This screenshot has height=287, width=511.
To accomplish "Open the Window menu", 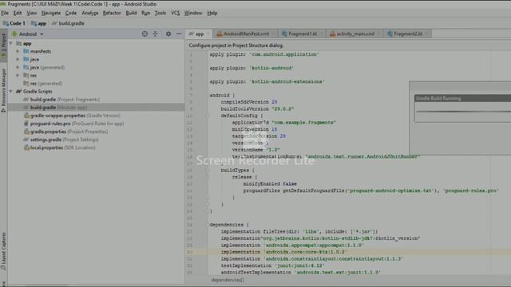I will pyautogui.click(x=193, y=13).
